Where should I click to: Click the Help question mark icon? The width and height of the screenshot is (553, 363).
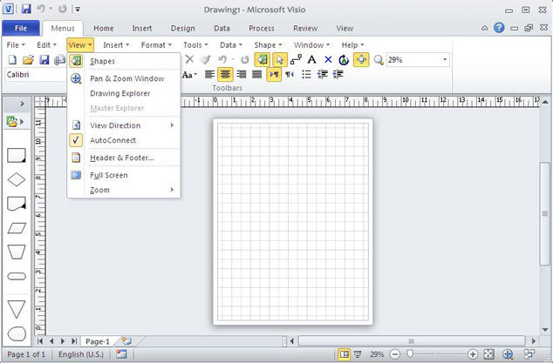(x=499, y=28)
